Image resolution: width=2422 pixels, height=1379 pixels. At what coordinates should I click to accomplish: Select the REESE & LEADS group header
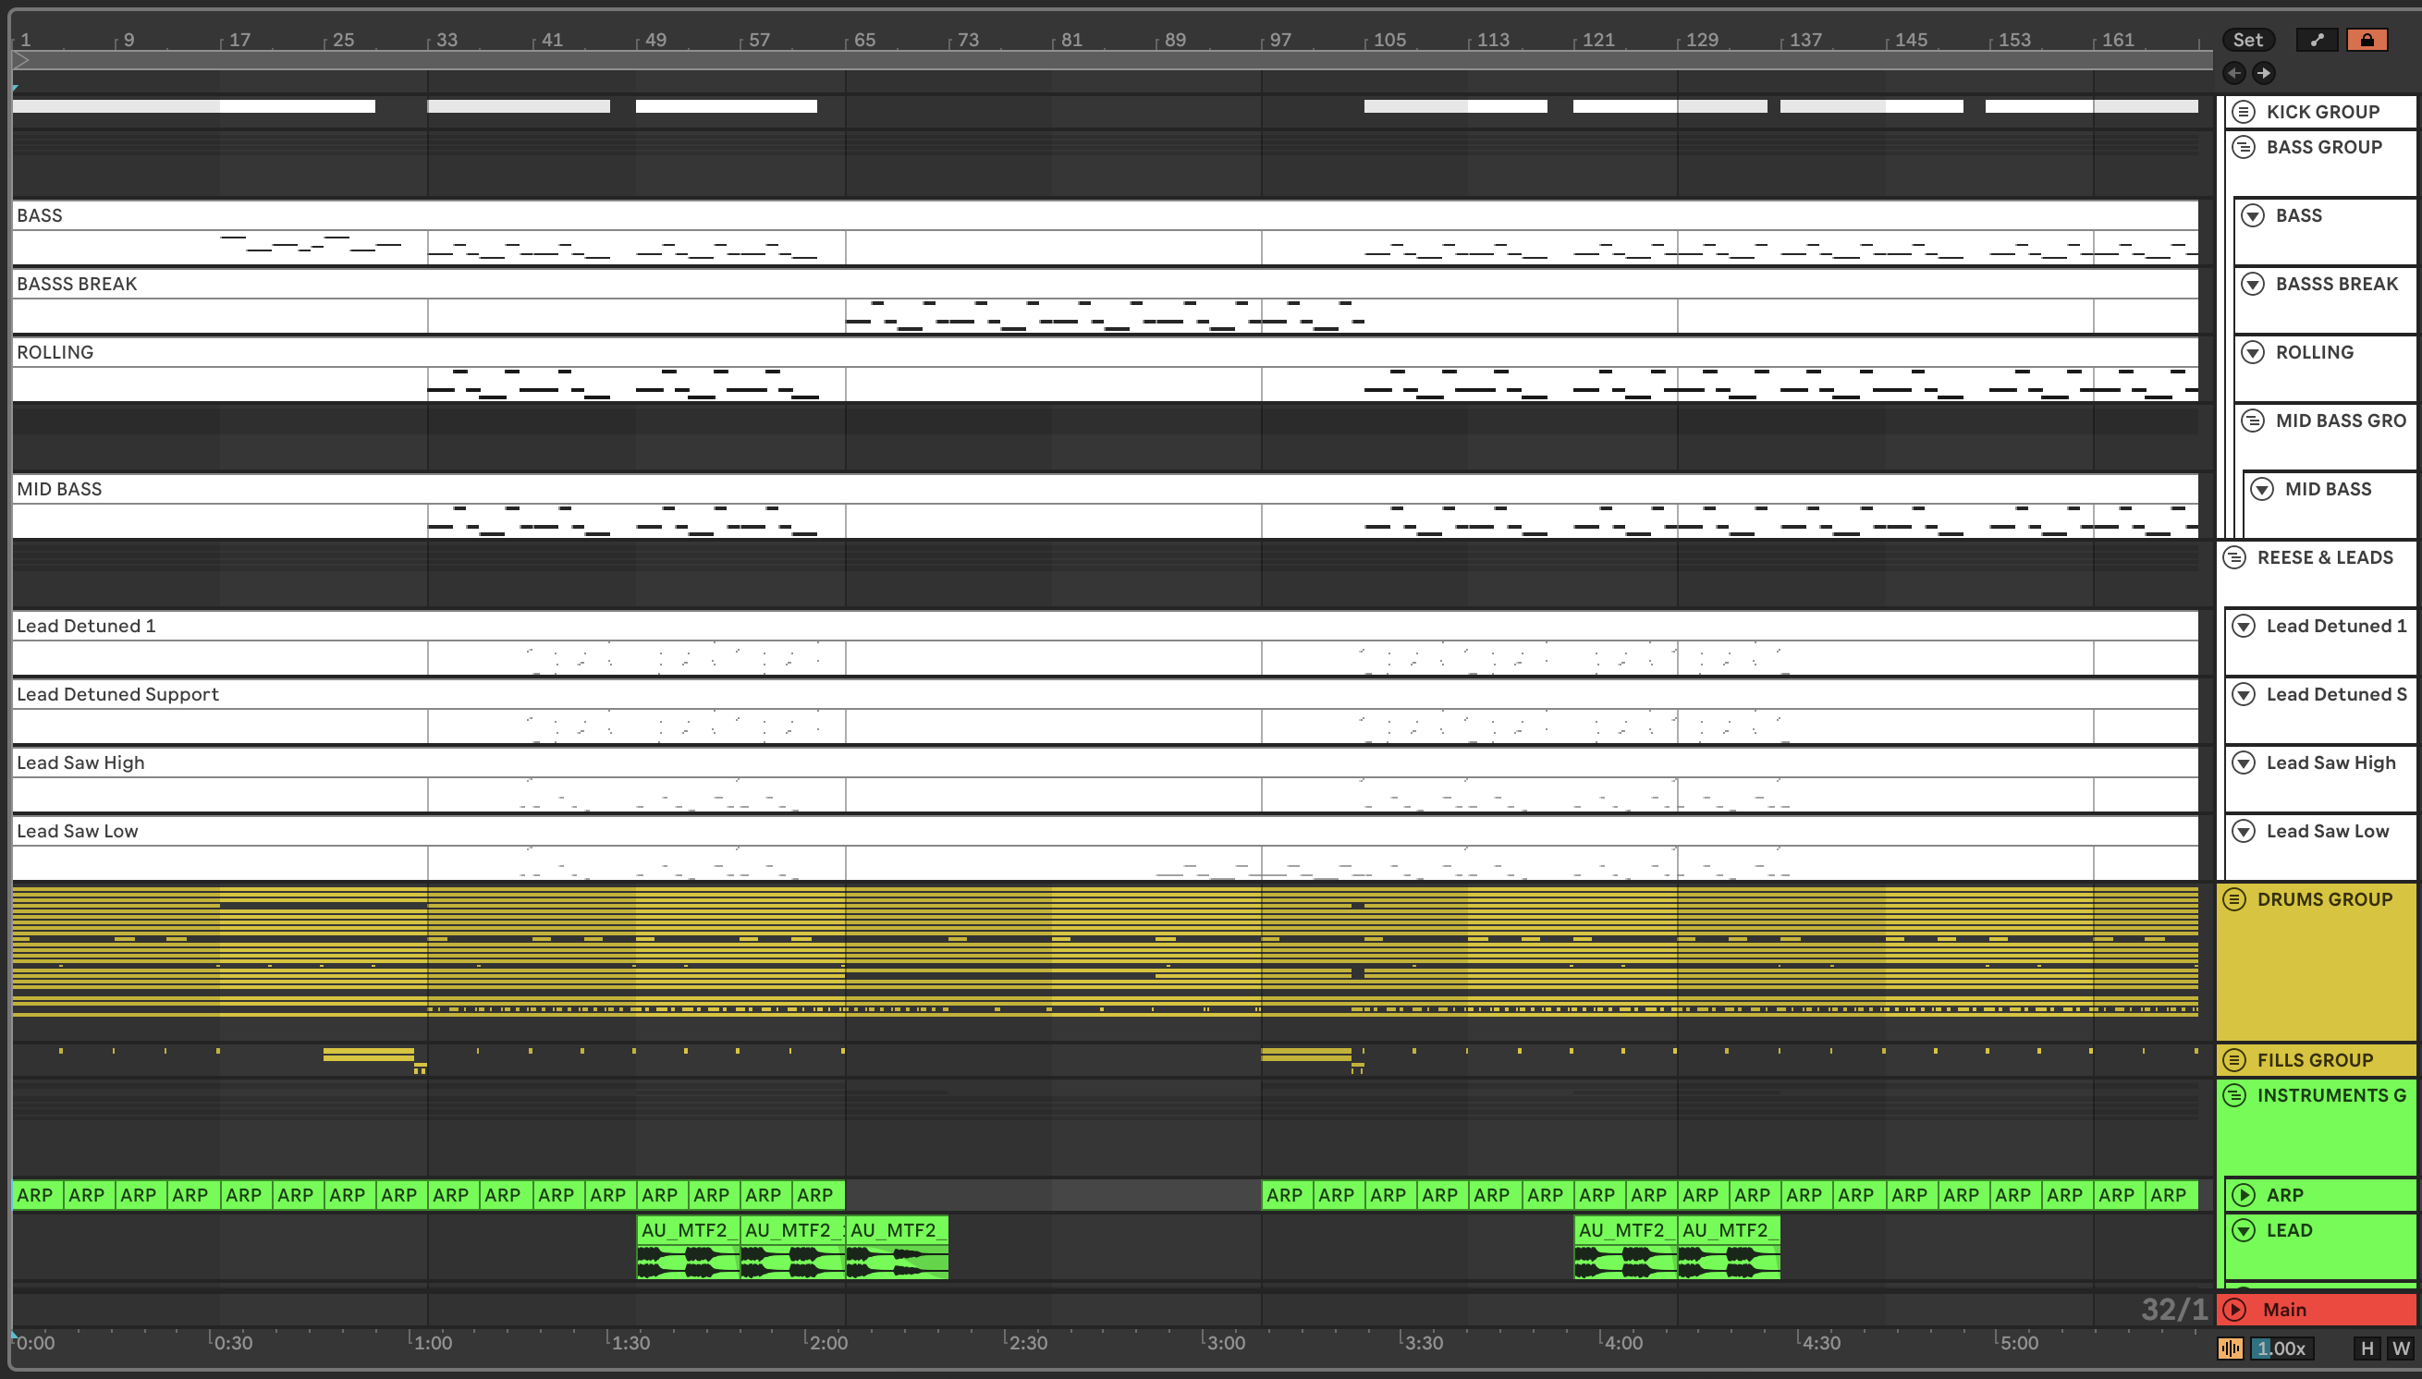(2323, 558)
